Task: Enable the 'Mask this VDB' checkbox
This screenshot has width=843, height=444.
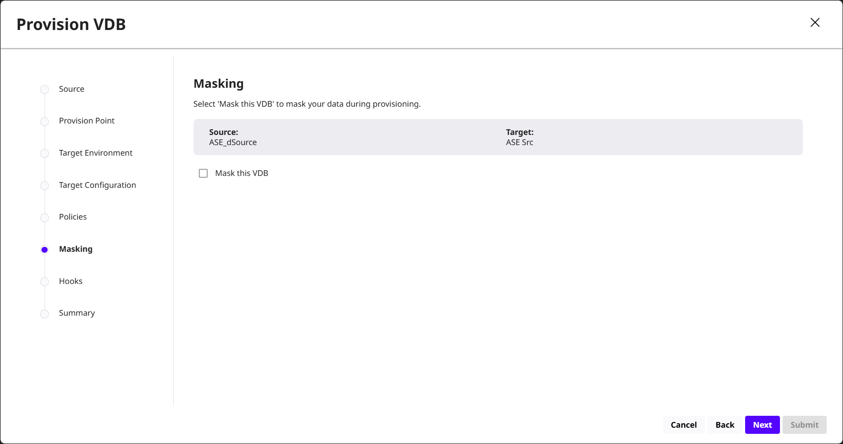Action: (x=203, y=173)
